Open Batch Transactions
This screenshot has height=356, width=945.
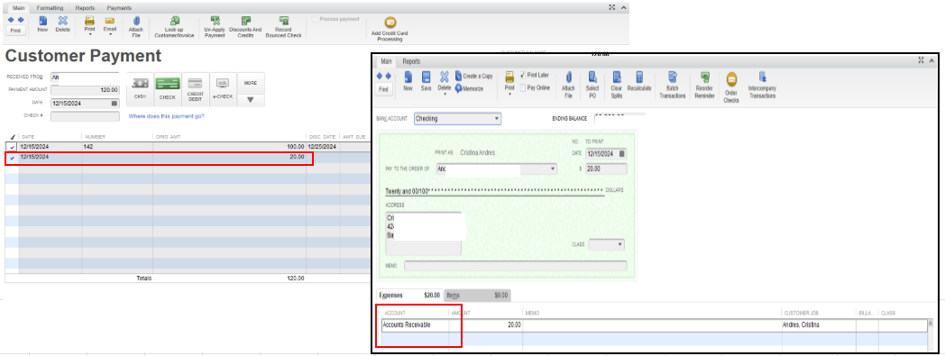tap(673, 85)
